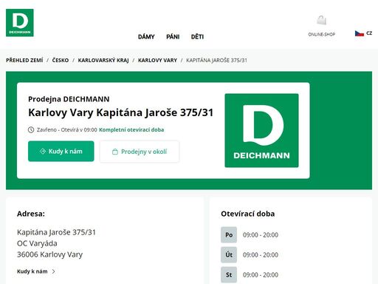
Task: Select the Po day badge
Action: (229, 235)
